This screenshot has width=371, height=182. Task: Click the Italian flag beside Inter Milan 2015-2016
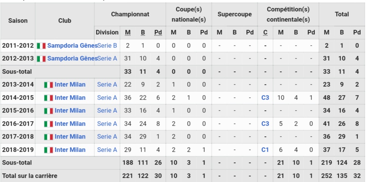click(x=48, y=111)
